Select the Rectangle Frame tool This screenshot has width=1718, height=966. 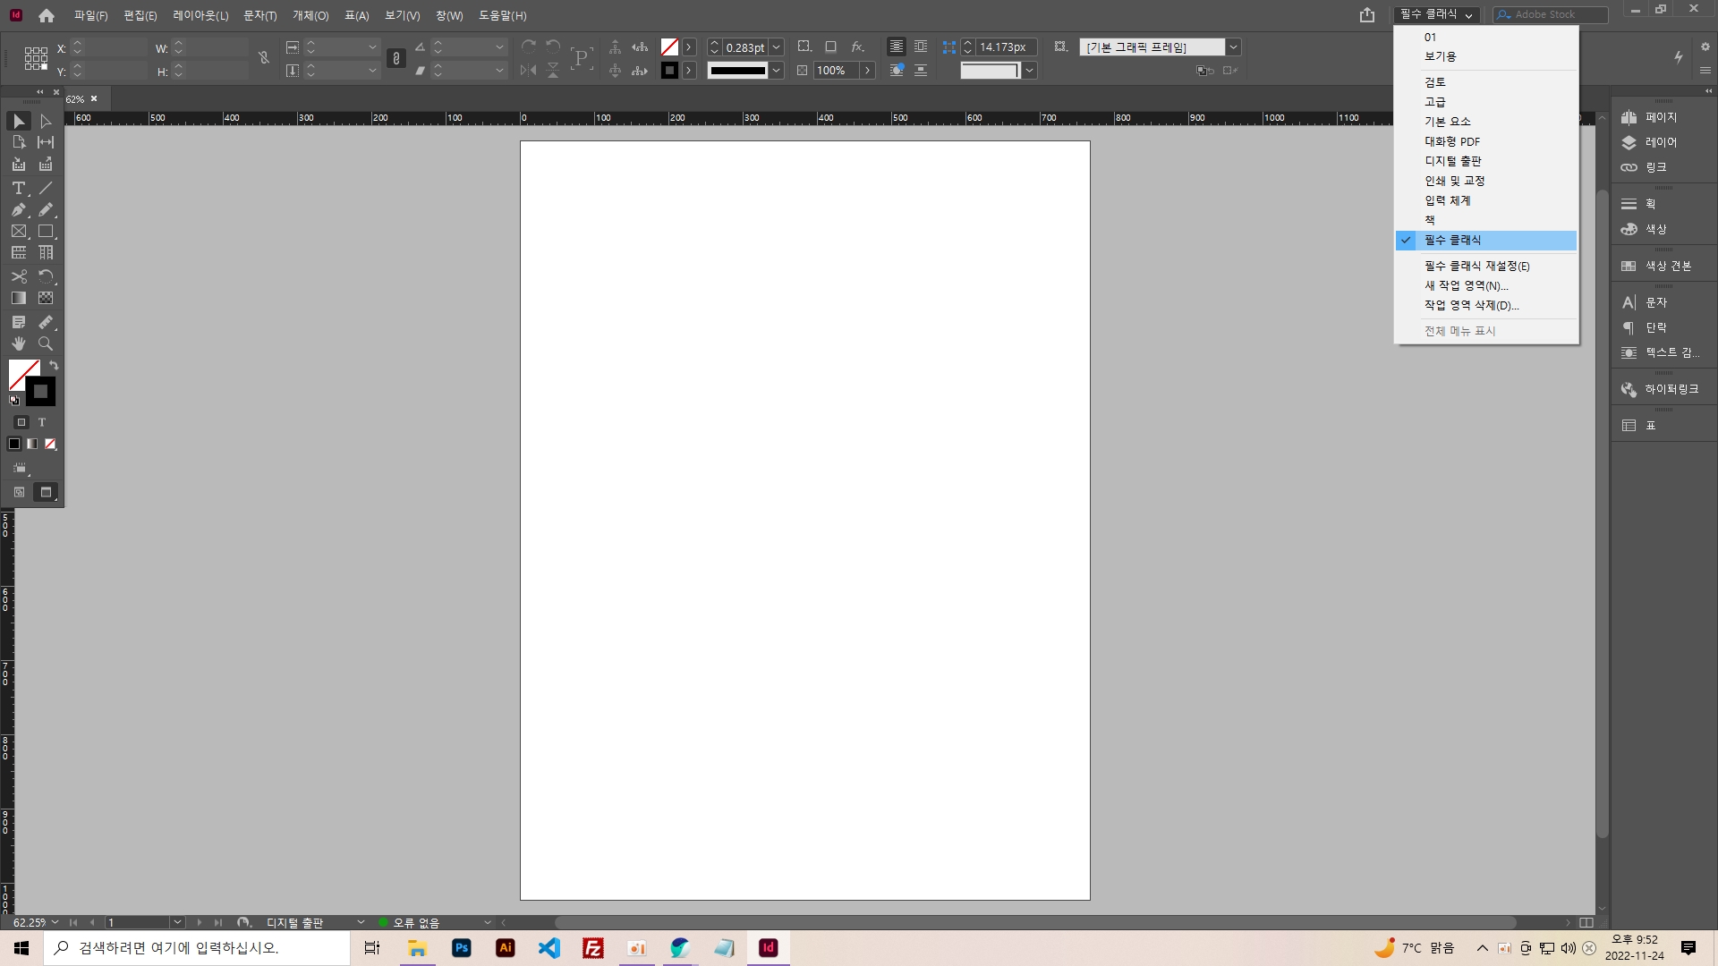pos(18,231)
